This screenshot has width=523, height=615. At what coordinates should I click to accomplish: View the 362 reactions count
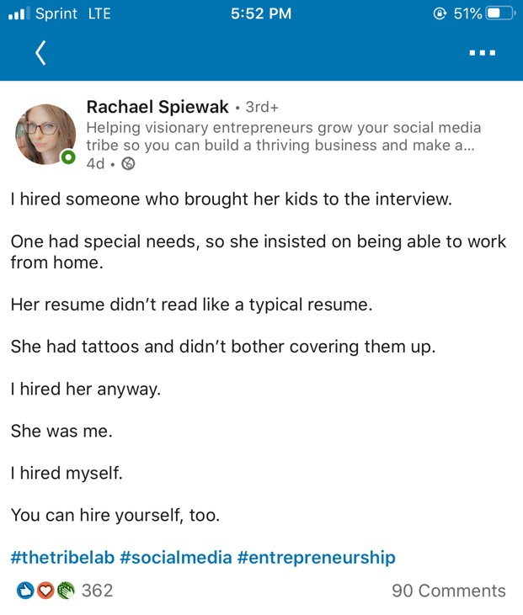click(x=97, y=591)
